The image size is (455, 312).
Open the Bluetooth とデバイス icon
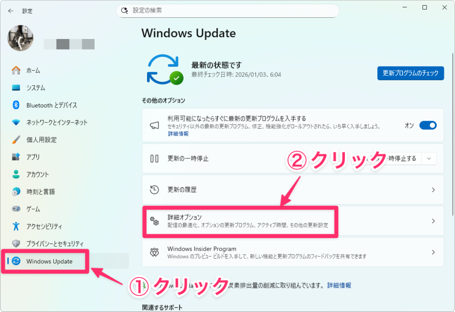[16, 105]
